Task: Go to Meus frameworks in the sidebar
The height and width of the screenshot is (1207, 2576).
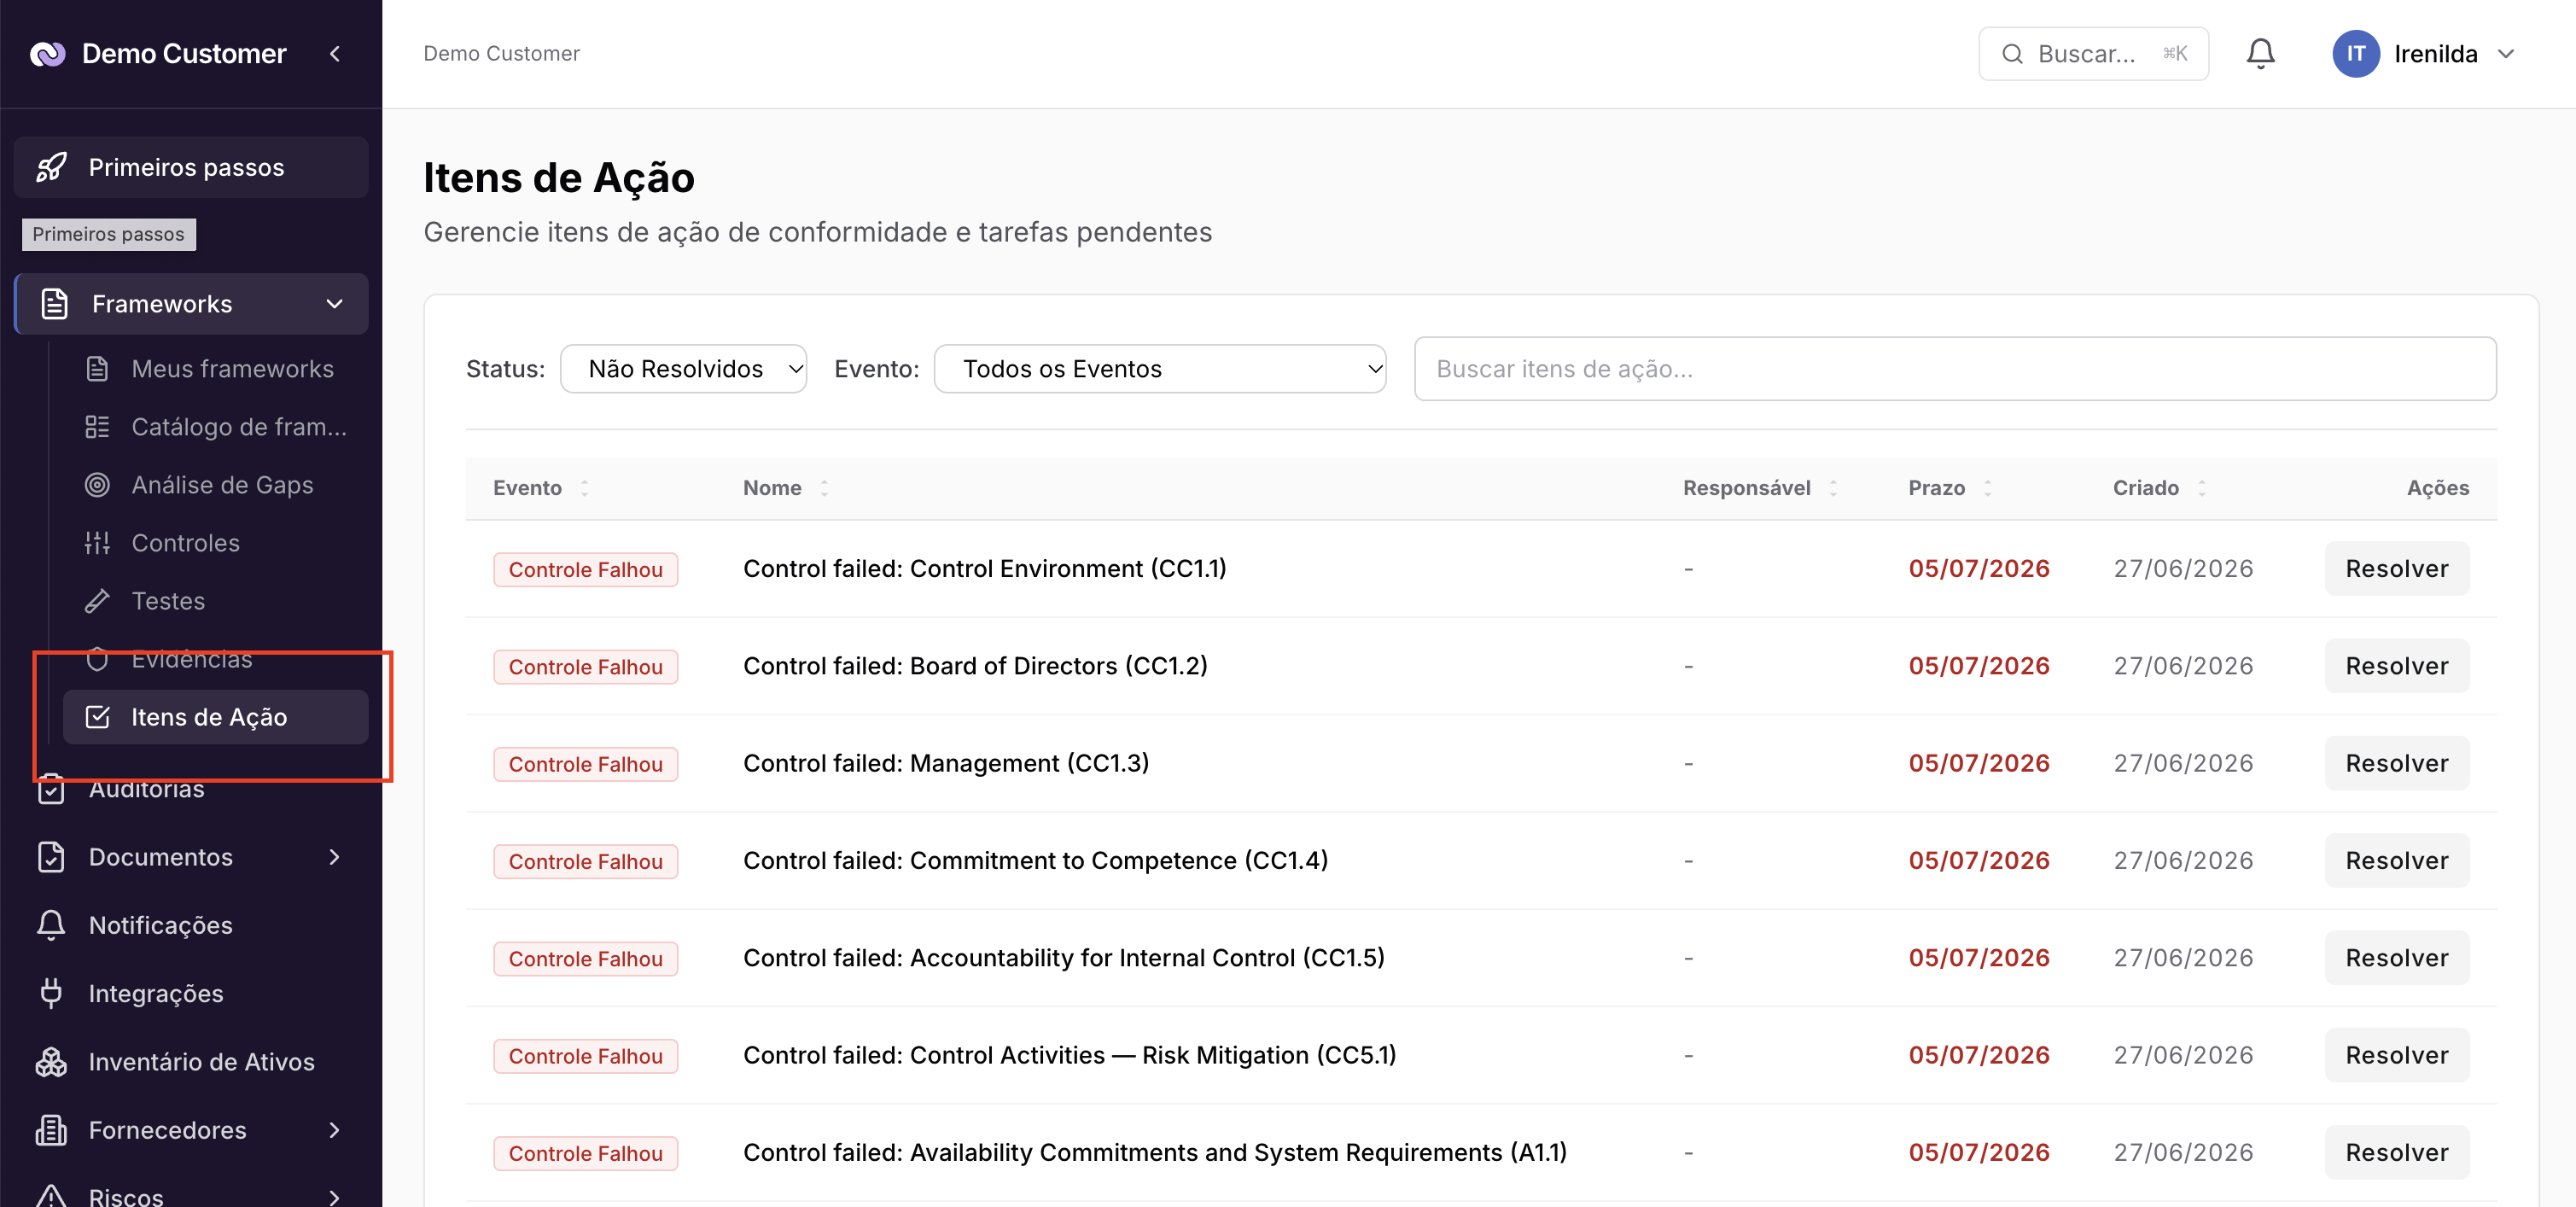Action: [215, 369]
